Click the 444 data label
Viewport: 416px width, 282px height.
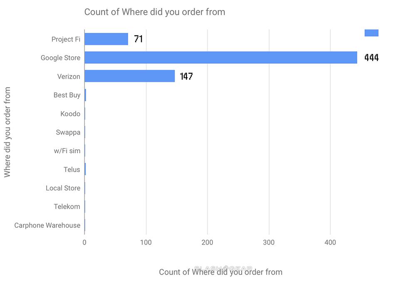click(371, 57)
